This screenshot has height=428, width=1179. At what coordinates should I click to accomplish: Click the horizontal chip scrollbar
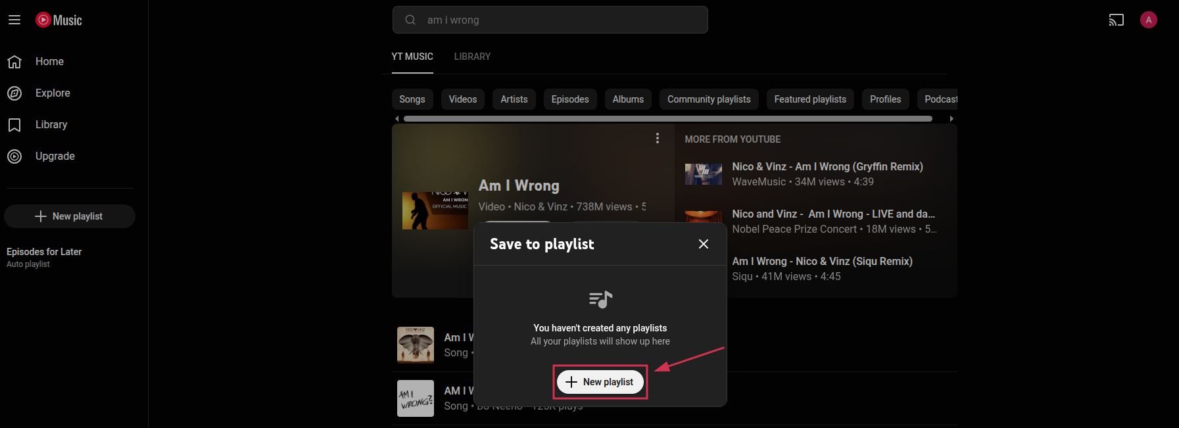pyautogui.click(x=667, y=118)
